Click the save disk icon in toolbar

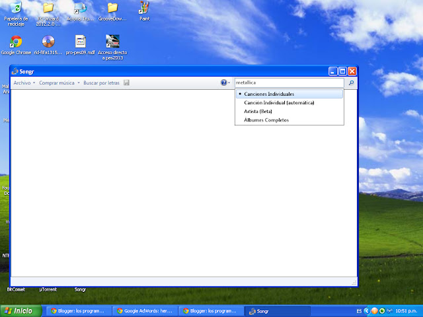[x=126, y=83]
